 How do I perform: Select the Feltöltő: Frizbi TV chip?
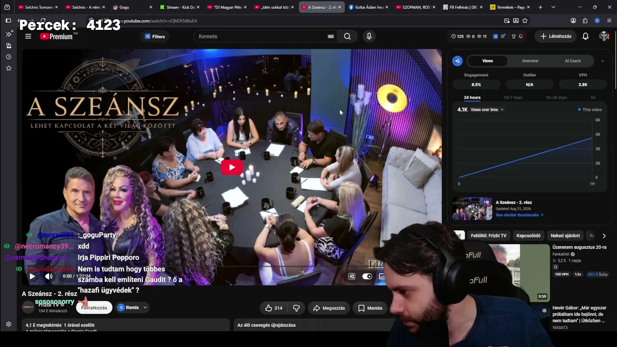point(488,236)
